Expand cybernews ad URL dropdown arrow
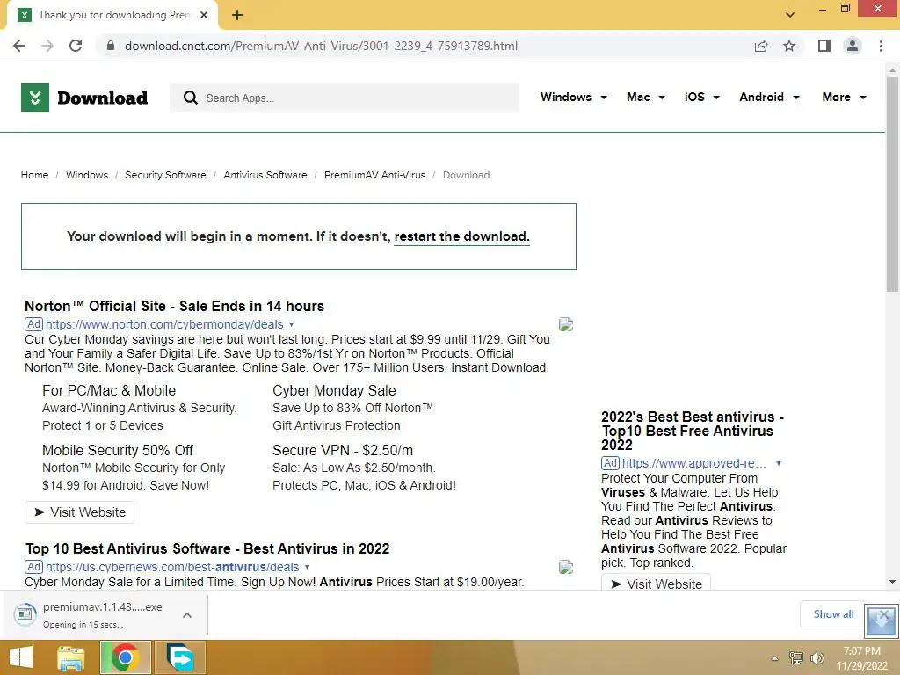900x675 pixels. (x=307, y=567)
